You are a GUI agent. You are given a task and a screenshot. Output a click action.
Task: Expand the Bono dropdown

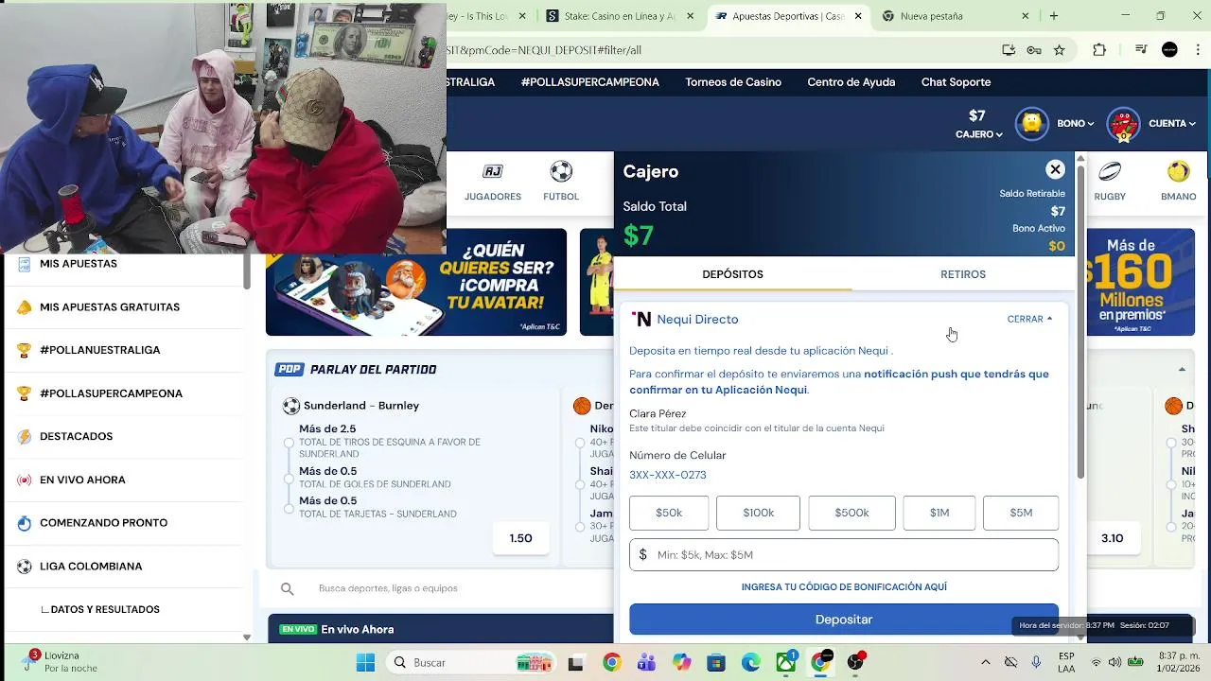(x=1076, y=123)
